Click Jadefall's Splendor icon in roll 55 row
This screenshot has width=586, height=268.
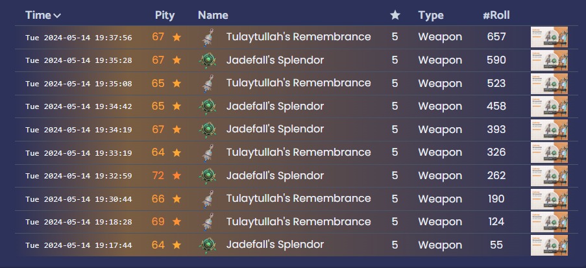coord(208,245)
